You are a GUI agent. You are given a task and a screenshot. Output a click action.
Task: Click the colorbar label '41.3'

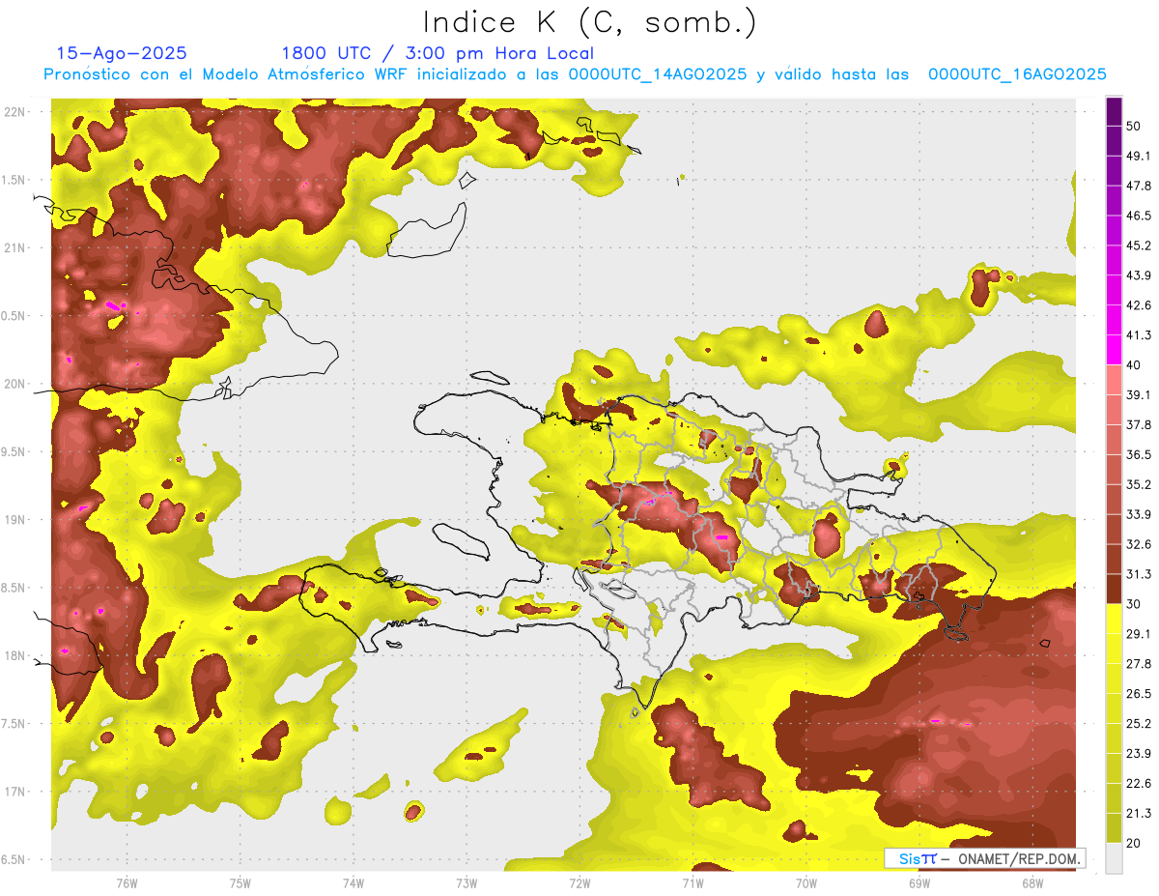(1139, 335)
